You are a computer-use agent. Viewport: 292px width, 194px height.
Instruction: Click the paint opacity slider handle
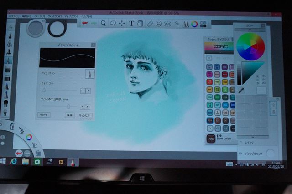68,106
